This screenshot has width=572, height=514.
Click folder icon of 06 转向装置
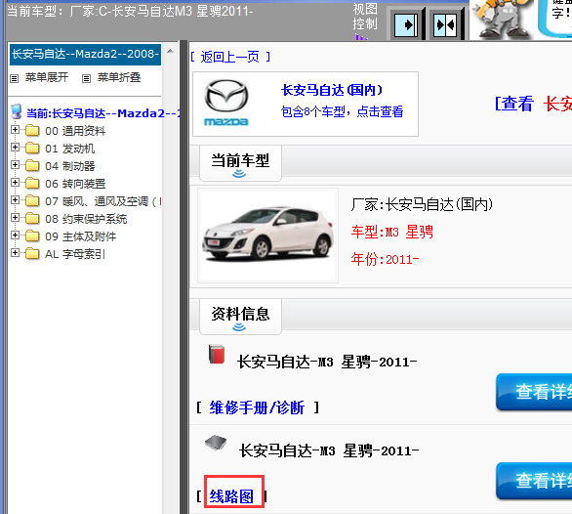tap(32, 184)
